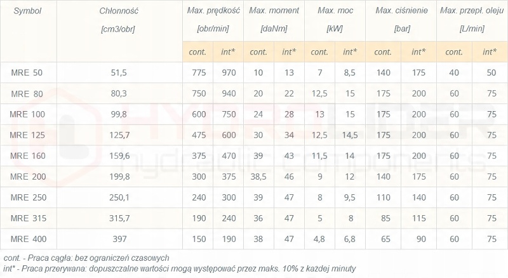Click the MRE 160 row label
Viewport: 508px width, 278px height.
(27, 156)
